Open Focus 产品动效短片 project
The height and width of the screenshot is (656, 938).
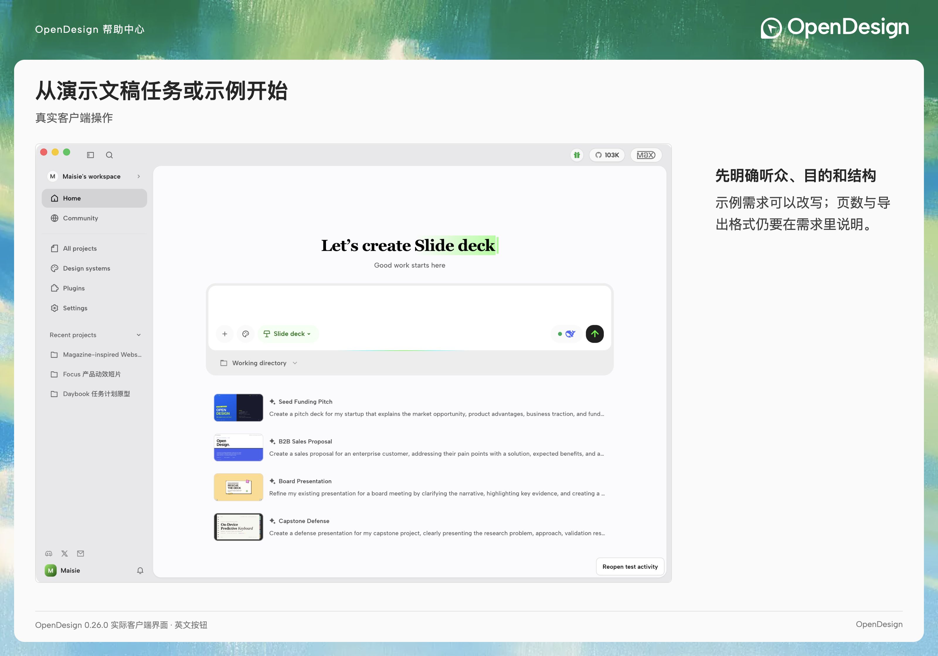click(94, 374)
